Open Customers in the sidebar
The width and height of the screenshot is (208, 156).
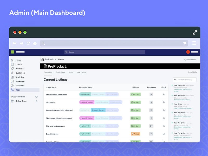click(x=20, y=73)
